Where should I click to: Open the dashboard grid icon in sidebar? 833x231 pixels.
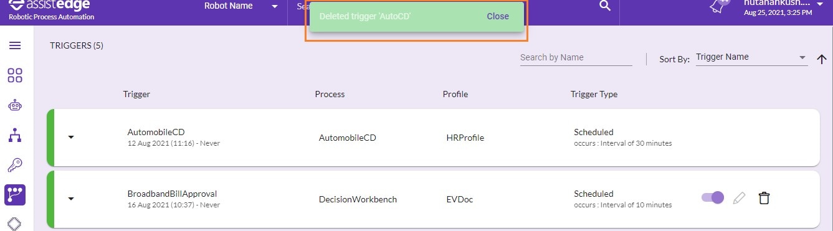(15, 75)
